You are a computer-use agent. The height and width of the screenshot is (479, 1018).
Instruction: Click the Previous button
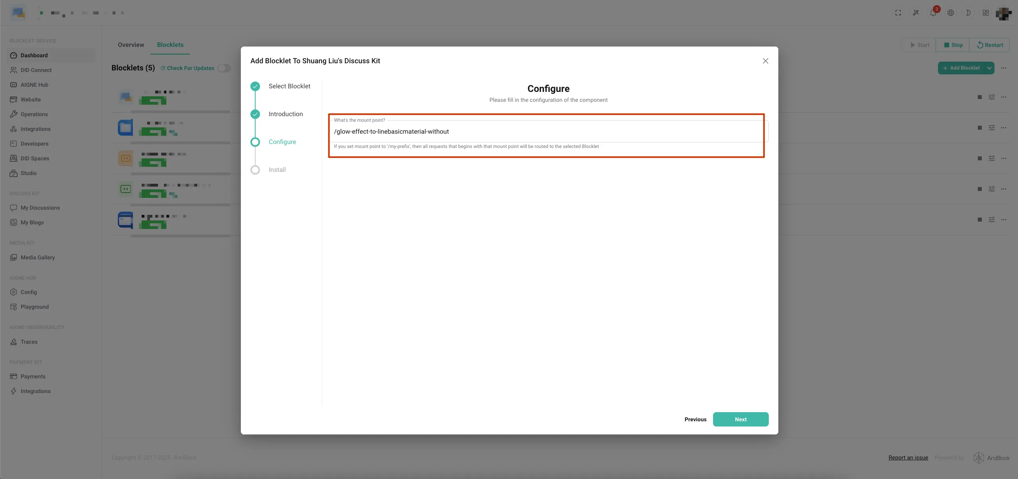pyautogui.click(x=695, y=419)
